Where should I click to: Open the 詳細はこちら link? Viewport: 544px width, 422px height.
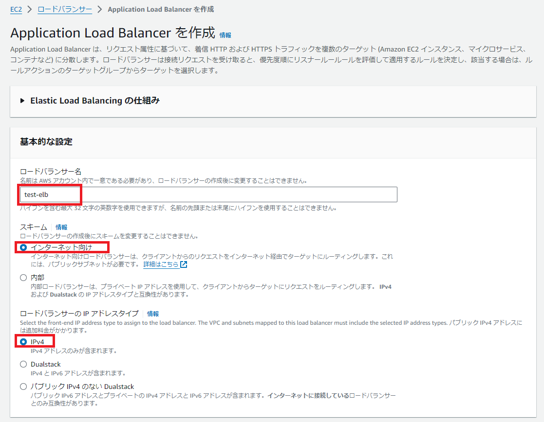pyautogui.click(x=161, y=264)
